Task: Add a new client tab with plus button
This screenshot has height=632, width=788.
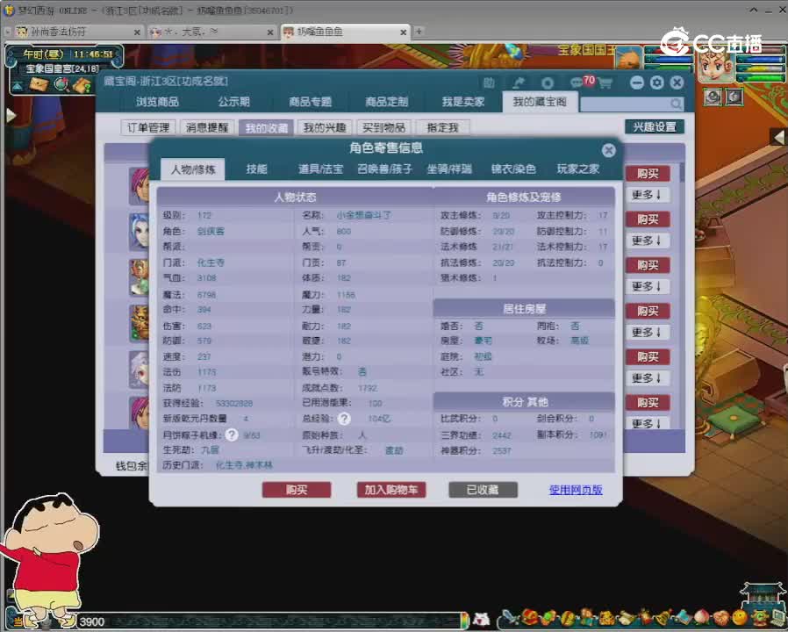Action: point(419,32)
